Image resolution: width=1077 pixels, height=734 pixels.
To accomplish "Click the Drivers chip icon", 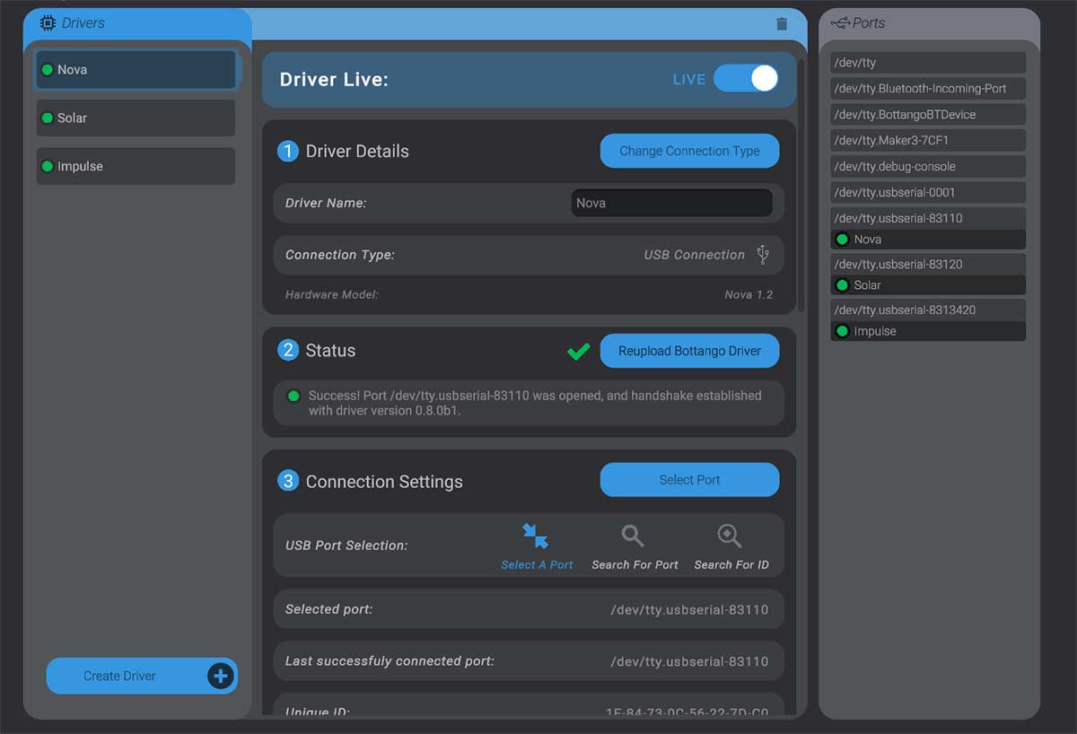I will point(48,23).
